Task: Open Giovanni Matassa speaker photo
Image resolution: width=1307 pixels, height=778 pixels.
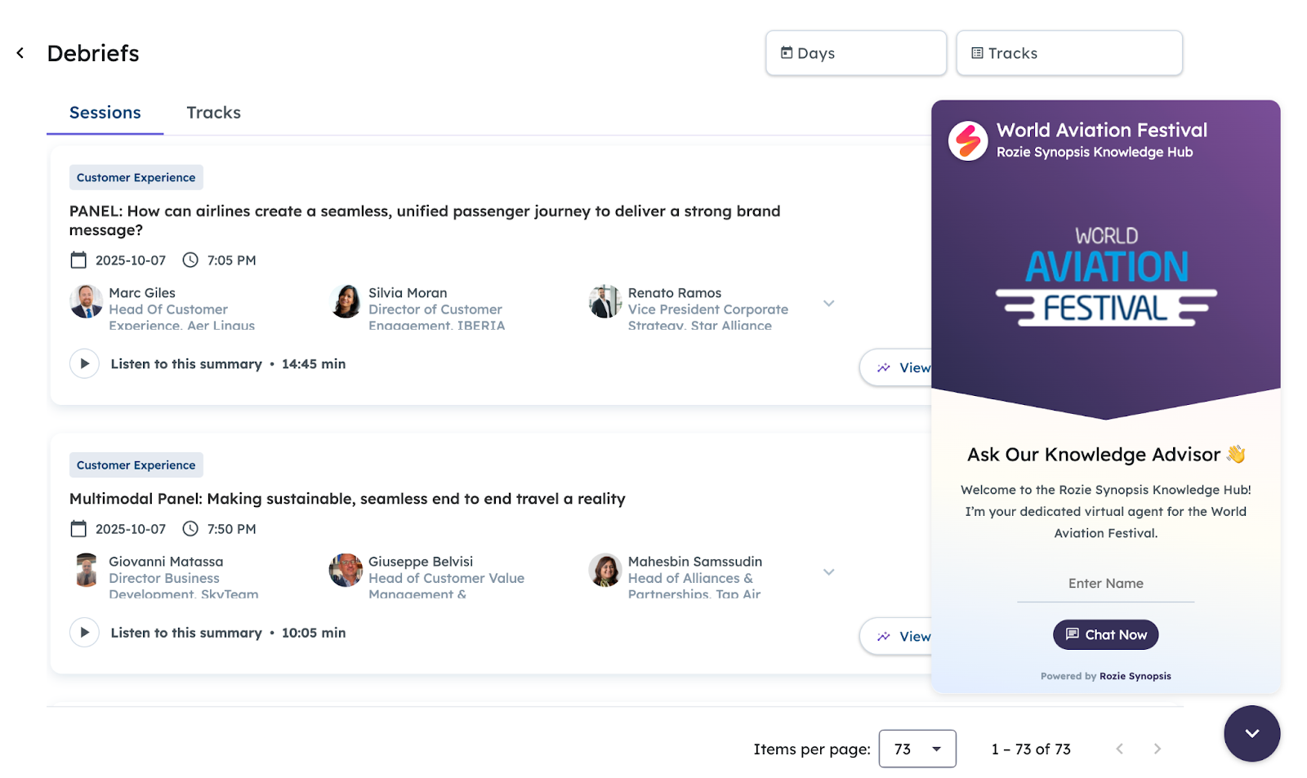Action: tap(86, 570)
